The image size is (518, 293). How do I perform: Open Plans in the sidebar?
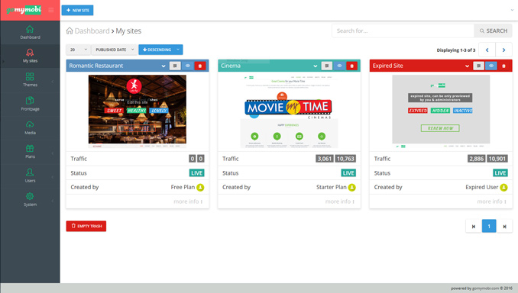point(30,152)
